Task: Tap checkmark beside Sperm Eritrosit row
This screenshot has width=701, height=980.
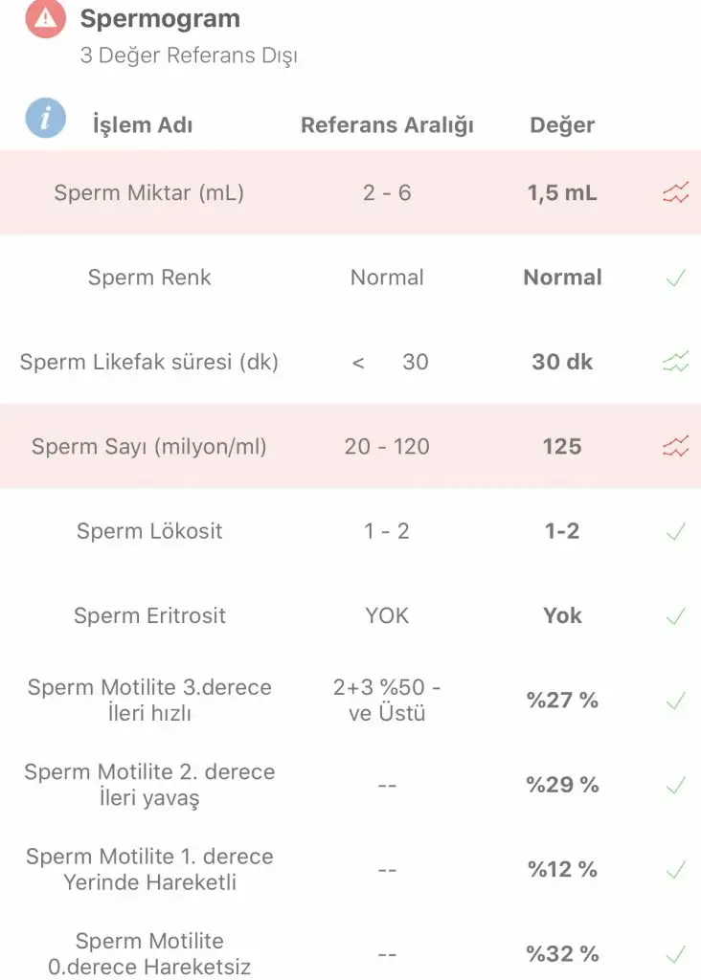Action: [x=675, y=616]
